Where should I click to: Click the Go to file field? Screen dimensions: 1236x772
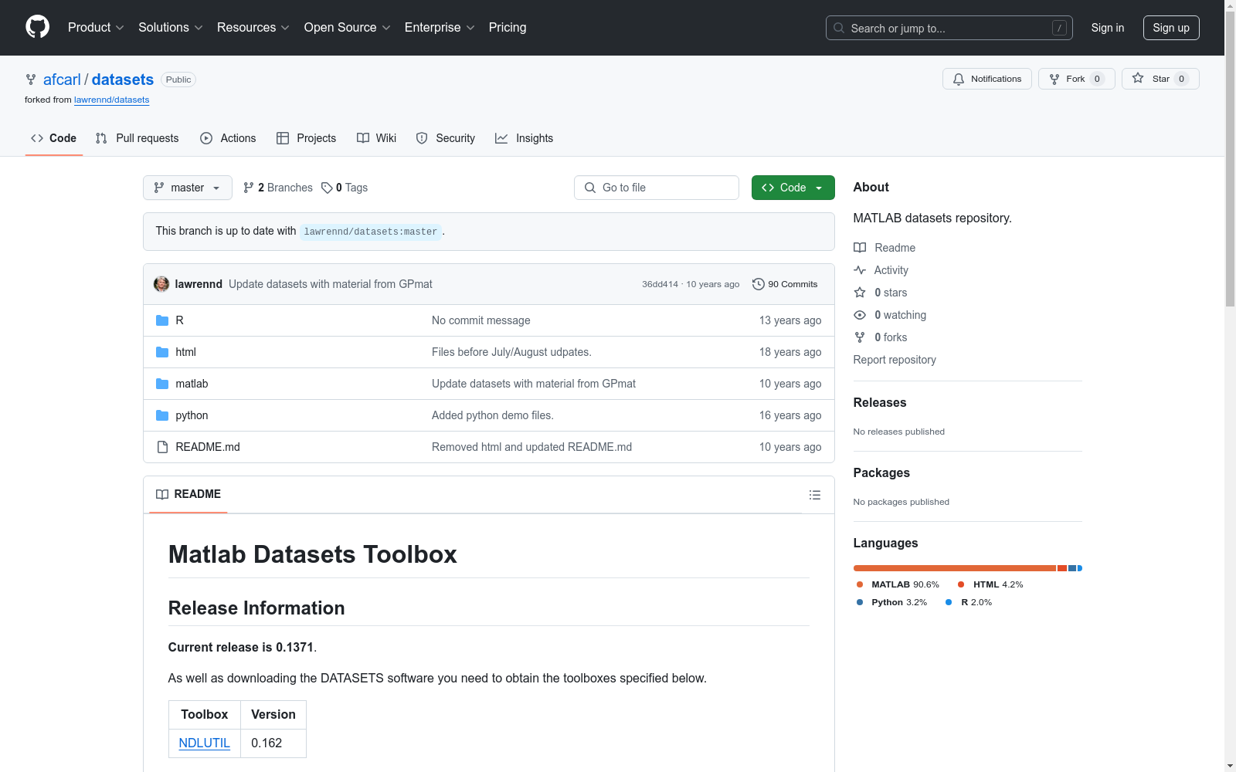point(657,188)
